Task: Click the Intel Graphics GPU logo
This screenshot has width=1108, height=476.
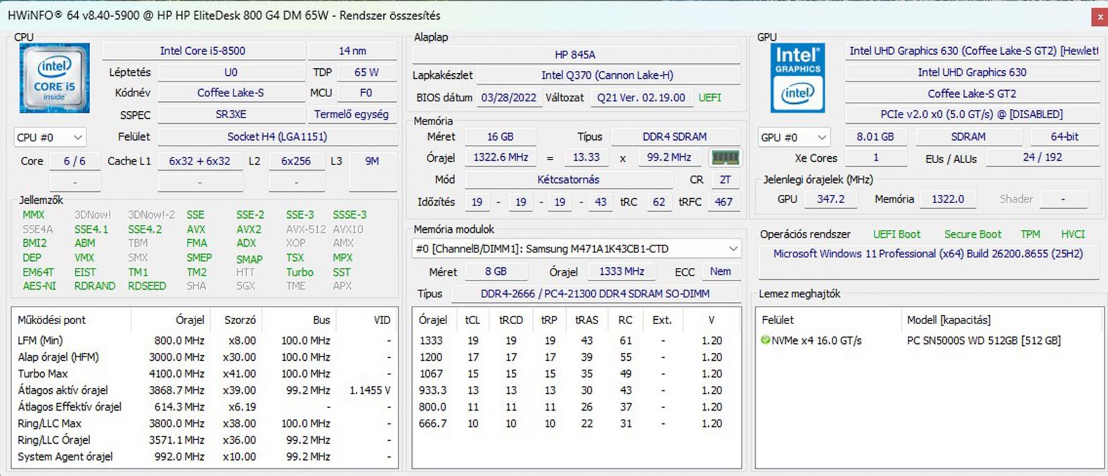Action: 797,78
